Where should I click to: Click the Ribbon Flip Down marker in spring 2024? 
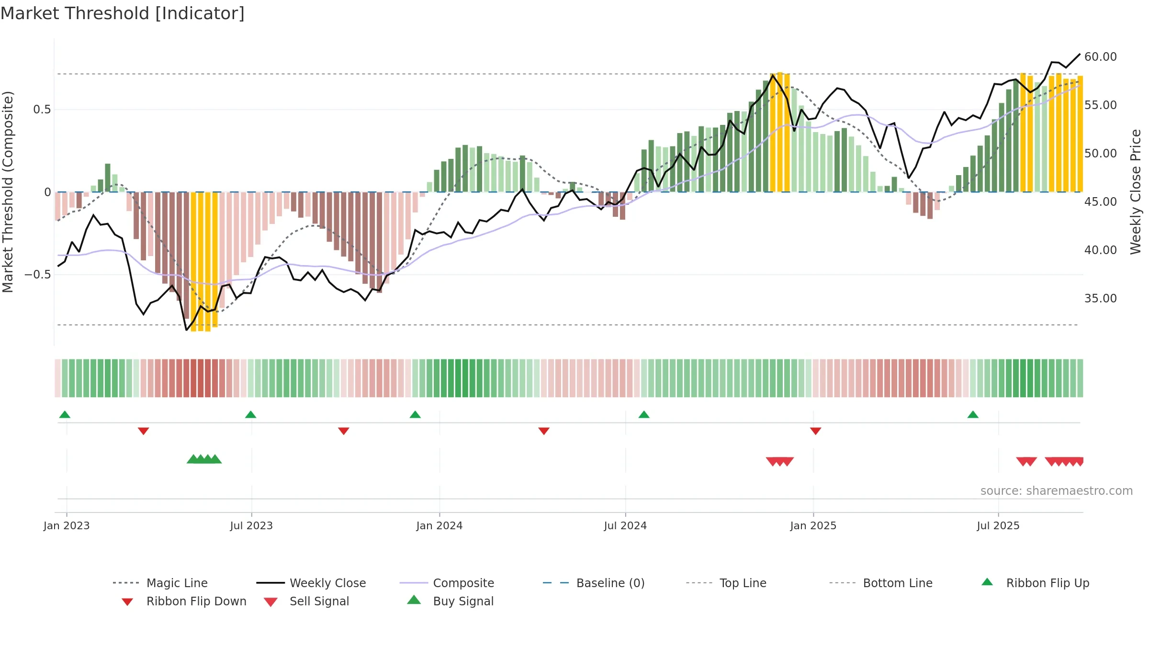544,431
